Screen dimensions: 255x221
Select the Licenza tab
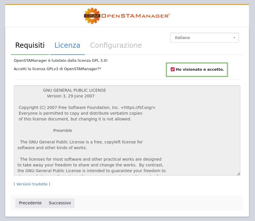coord(67,45)
